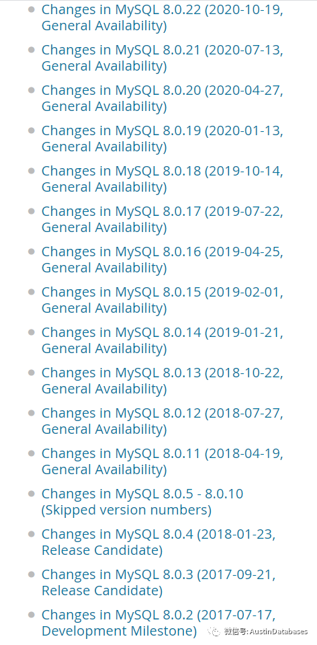Click the bullet beside MySQL 8.0.22

(31, 9)
